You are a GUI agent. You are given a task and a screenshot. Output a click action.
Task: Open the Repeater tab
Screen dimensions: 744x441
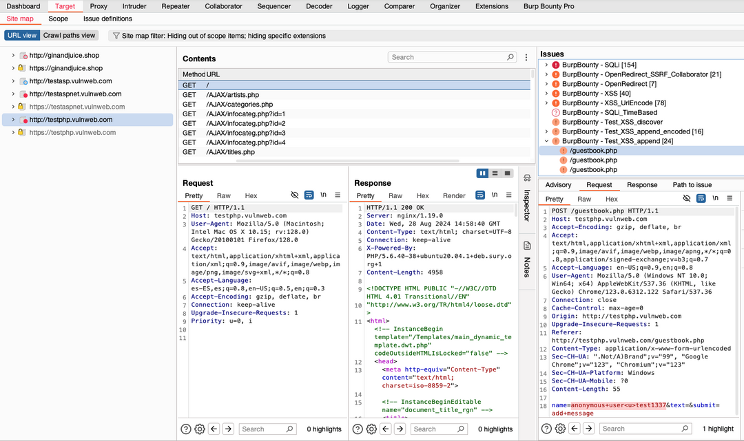point(175,6)
